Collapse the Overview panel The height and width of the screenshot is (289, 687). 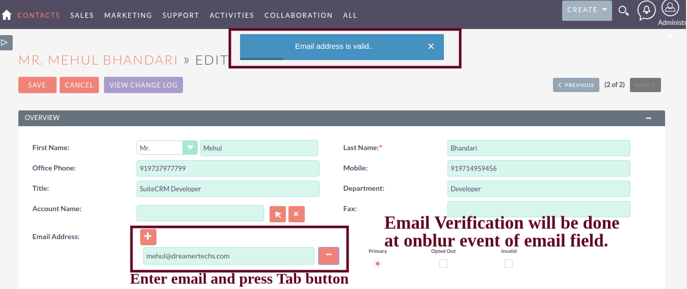[x=648, y=118]
